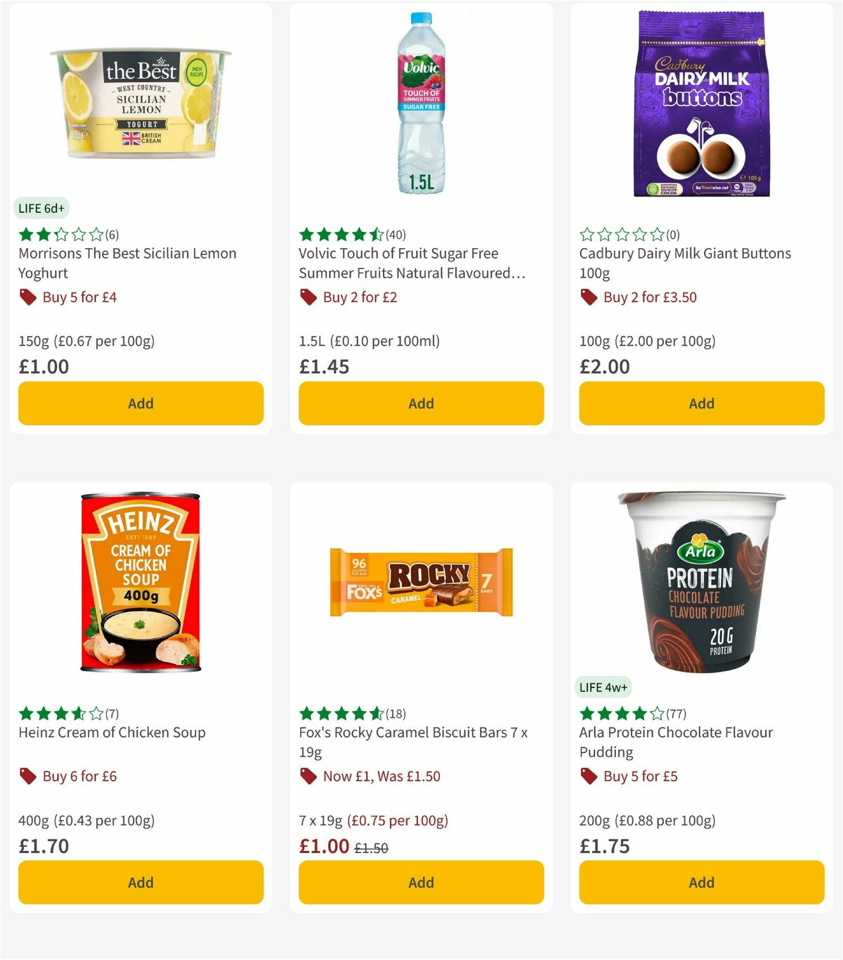Add the Fox's Rocky Caramel Biscuit Bars to basket

420,882
